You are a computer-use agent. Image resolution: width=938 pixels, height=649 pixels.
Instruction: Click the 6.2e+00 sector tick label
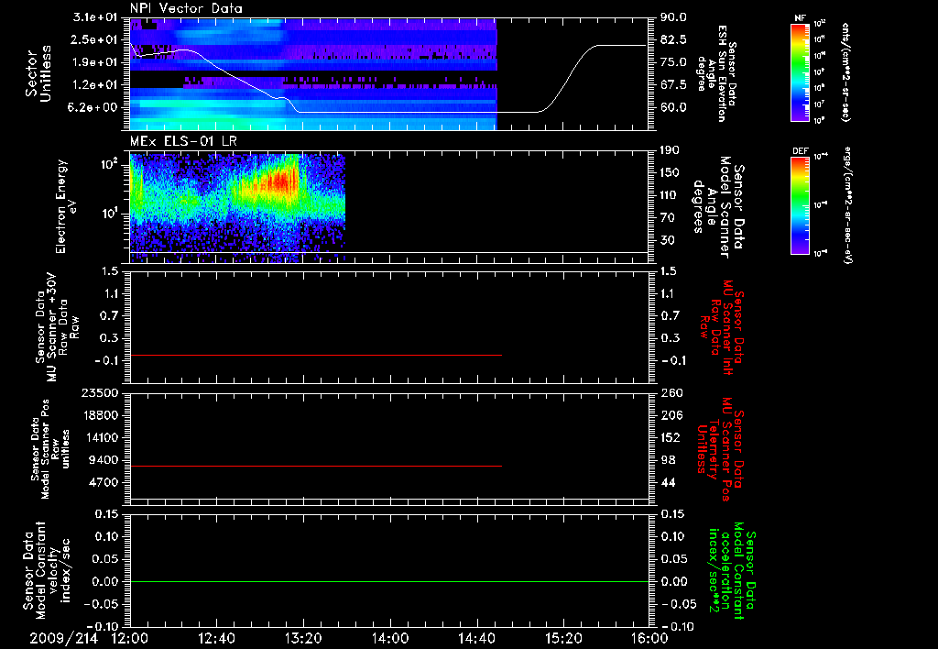(94, 108)
